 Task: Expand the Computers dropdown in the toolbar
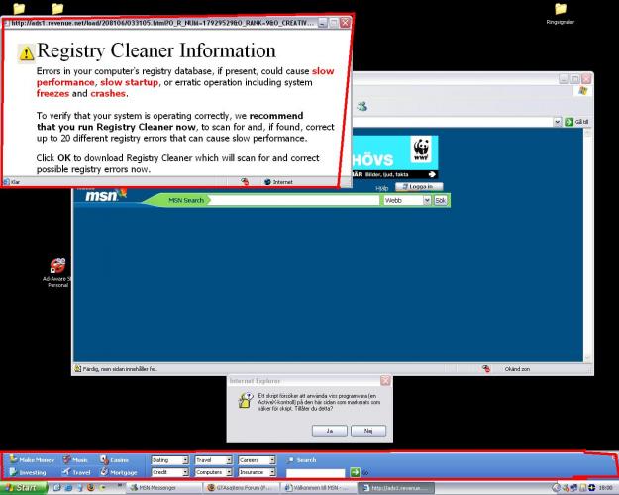click(229, 472)
